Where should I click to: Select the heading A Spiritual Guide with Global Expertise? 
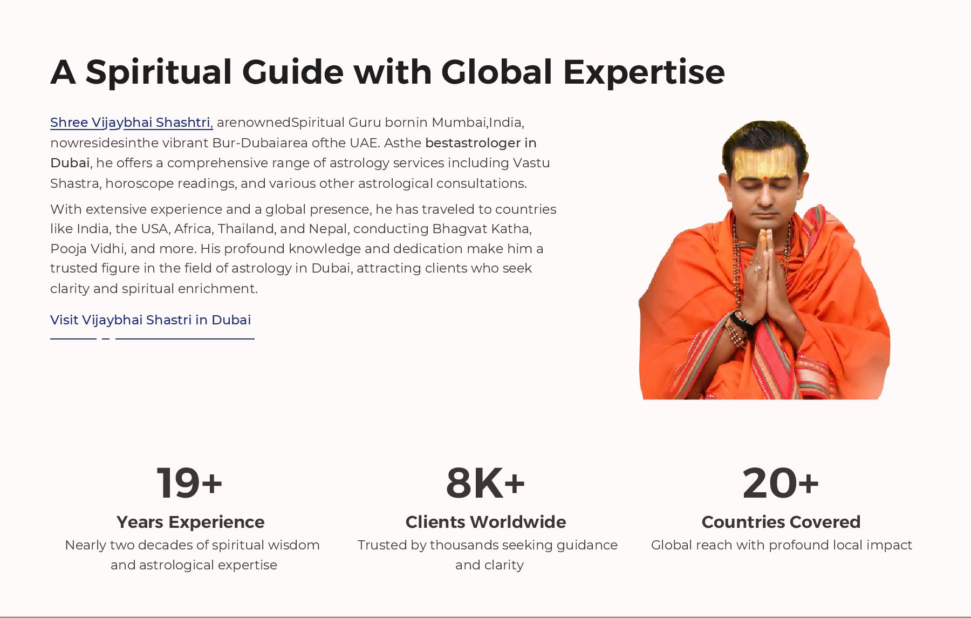pyautogui.click(x=387, y=72)
